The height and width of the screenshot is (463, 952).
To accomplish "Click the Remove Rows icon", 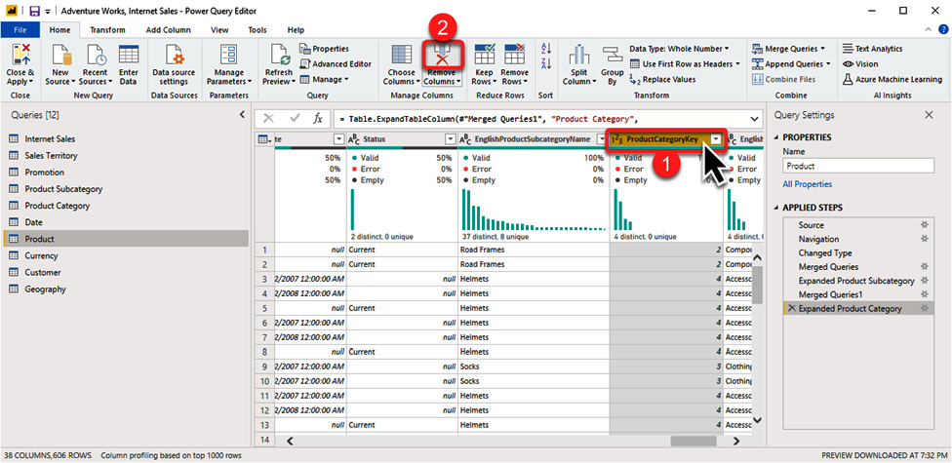I will [x=514, y=56].
